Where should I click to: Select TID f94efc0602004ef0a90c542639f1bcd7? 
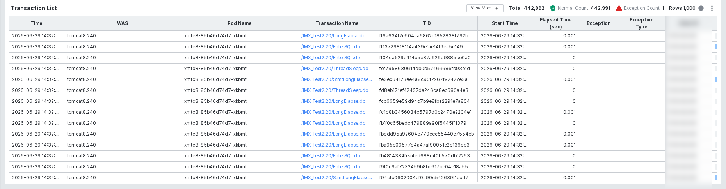click(x=423, y=178)
